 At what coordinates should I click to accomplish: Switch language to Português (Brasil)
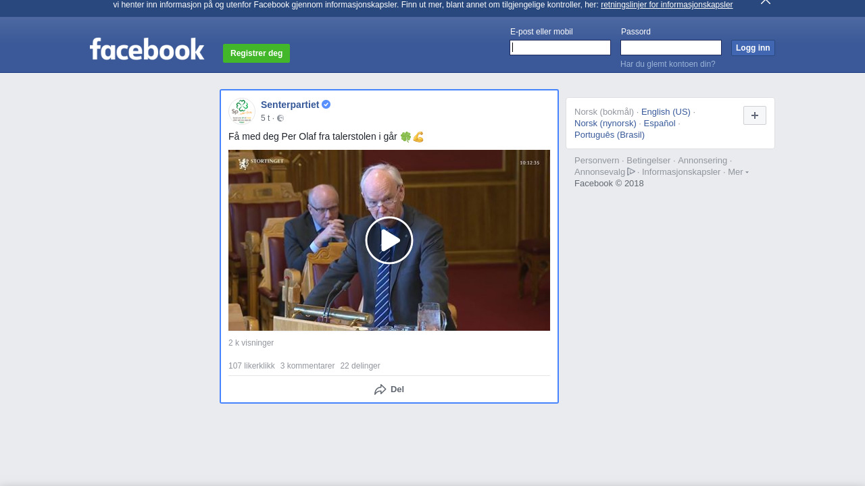(x=610, y=135)
